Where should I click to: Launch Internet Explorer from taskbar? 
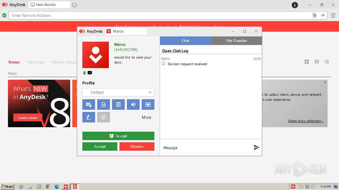[x=21, y=187]
